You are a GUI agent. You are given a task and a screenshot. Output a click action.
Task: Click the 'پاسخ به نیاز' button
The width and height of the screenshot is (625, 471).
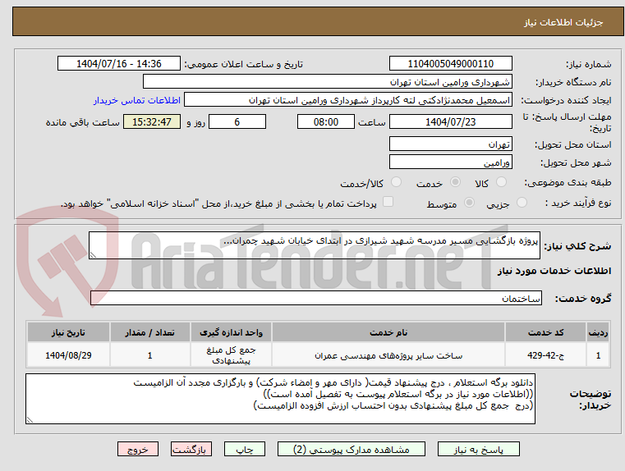click(x=478, y=449)
